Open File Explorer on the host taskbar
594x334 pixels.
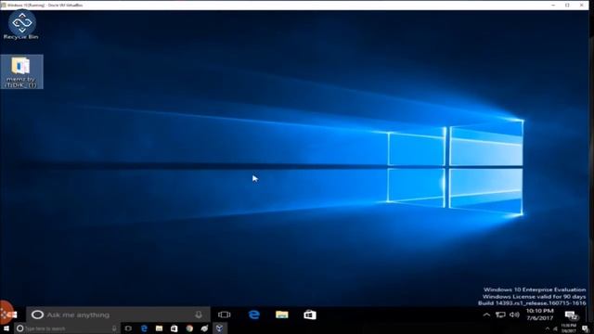pyautogui.click(x=159, y=328)
